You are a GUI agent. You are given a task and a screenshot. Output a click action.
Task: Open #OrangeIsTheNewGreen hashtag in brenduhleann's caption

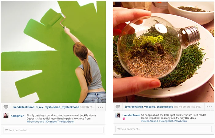[173, 121]
